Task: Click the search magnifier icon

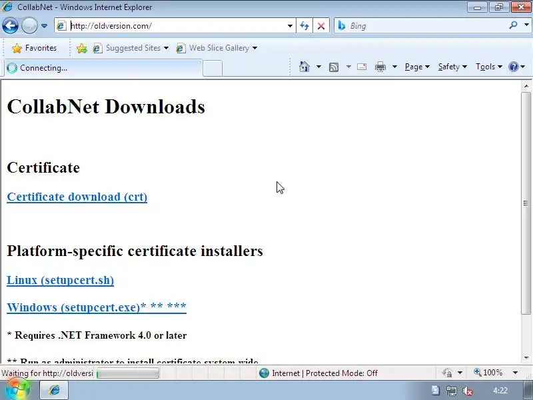Action: [513, 25]
